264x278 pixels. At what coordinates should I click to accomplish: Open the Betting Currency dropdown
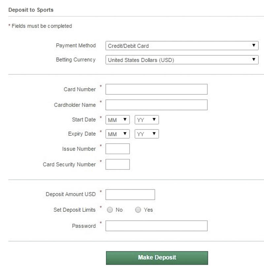(182, 60)
